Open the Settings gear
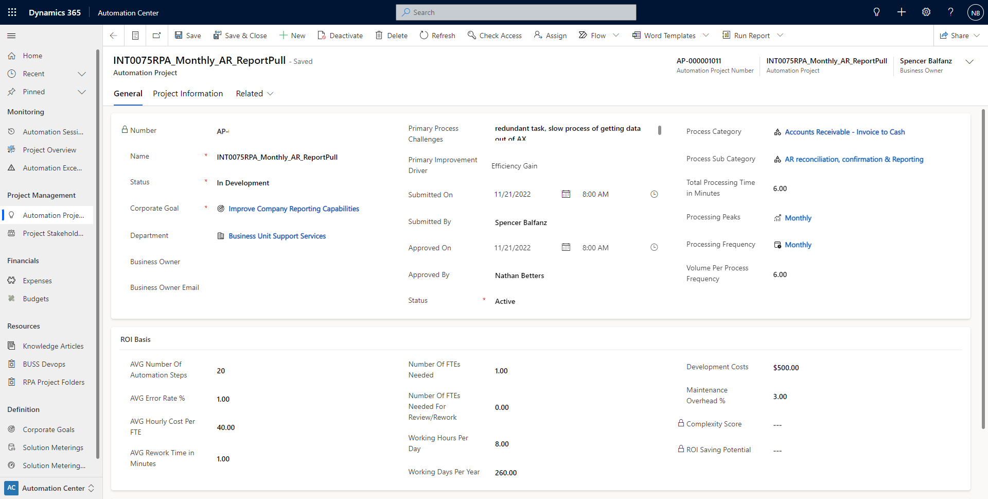The width and height of the screenshot is (988, 499). tap(926, 12)
